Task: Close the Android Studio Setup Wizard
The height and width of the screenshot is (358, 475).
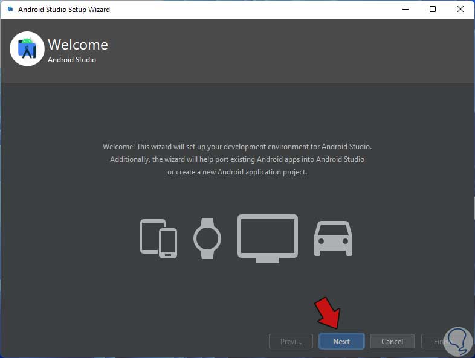Action: tap(460, 10)
